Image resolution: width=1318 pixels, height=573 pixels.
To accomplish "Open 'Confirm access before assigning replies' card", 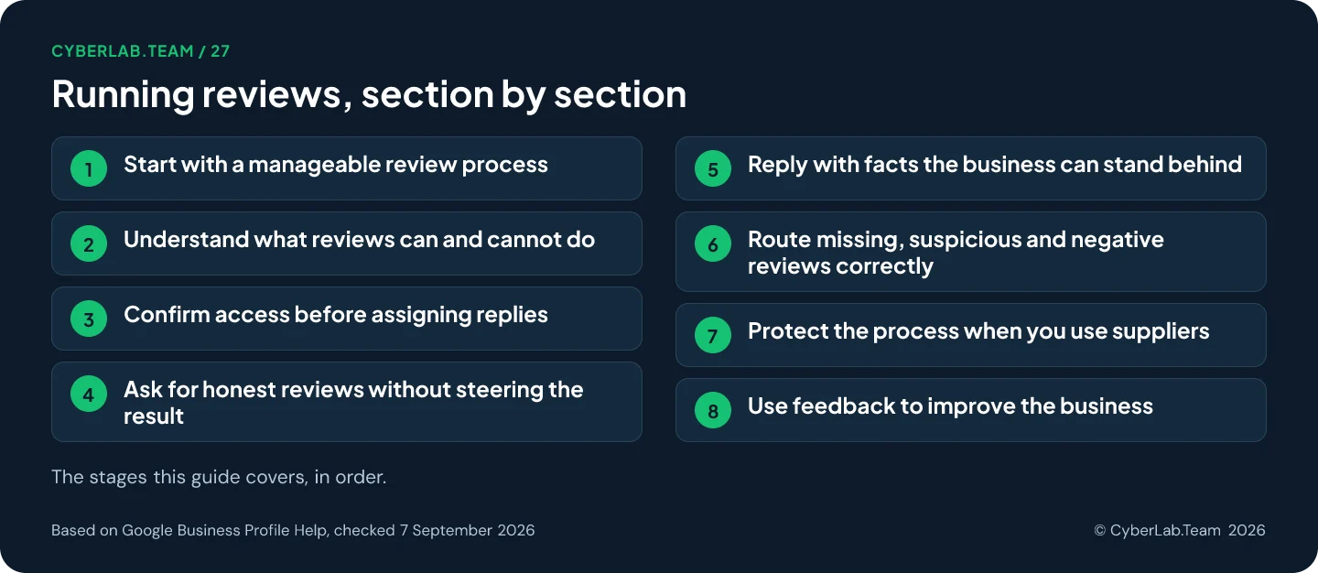I will pyautogui.click(x=347, y=319).
